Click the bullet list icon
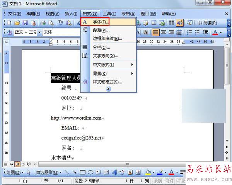232x185 pixels. tap(197, 32)
